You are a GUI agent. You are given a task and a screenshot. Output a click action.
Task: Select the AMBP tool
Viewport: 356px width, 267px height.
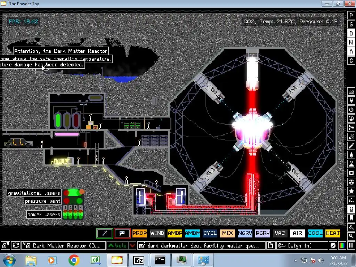pos(175,233)
